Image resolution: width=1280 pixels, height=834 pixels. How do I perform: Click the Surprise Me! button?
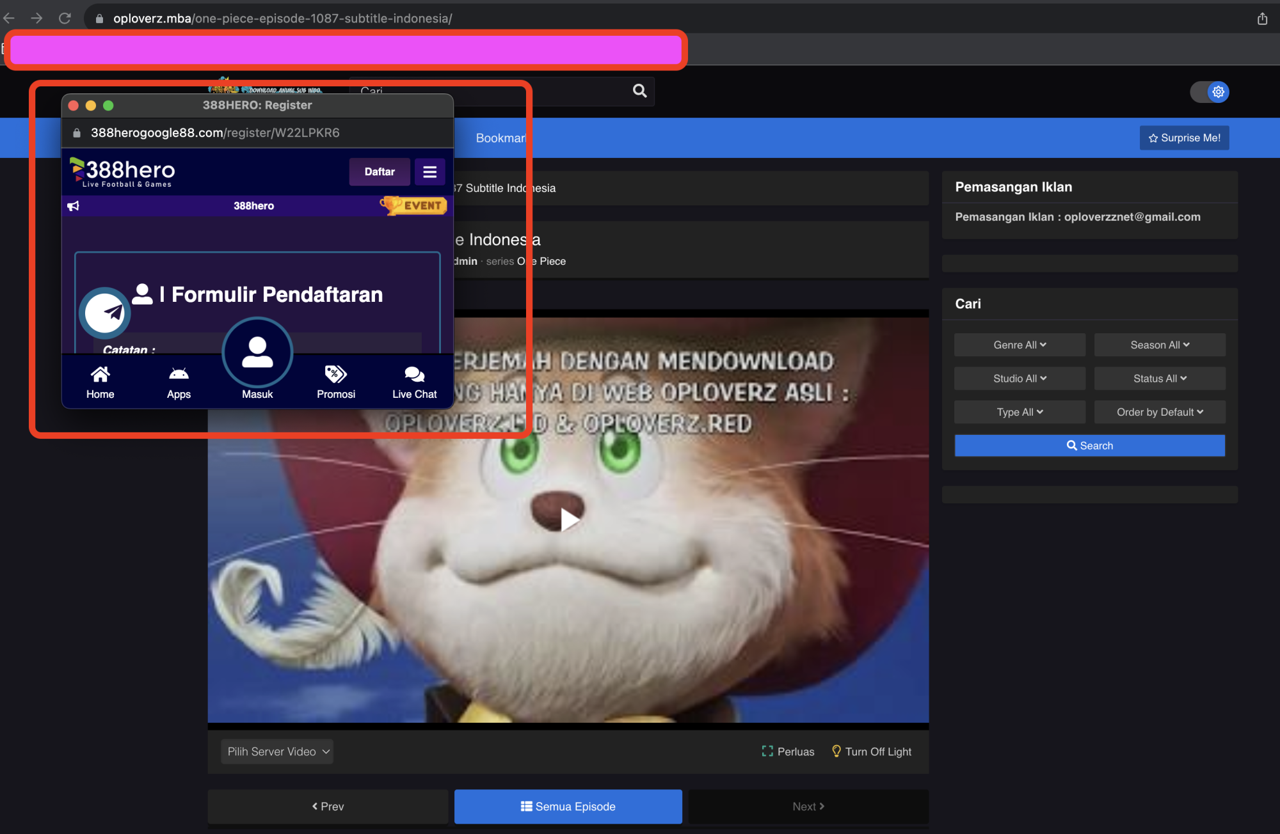(1184, 138)
